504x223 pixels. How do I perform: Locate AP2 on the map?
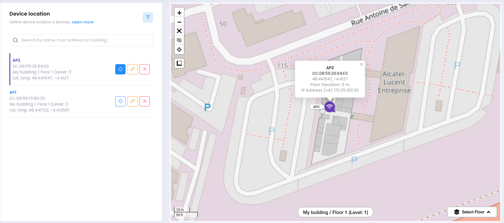(x=120, y=69)
